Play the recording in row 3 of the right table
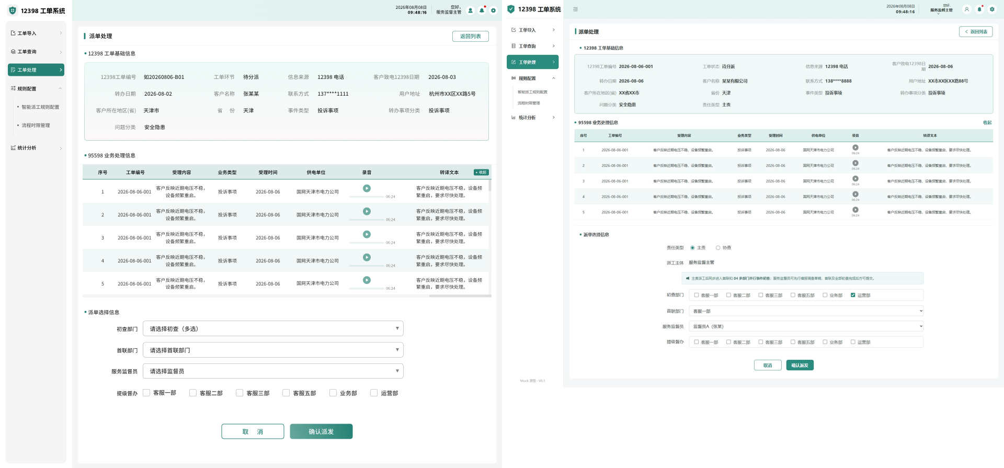 click(x=855, y=179)
